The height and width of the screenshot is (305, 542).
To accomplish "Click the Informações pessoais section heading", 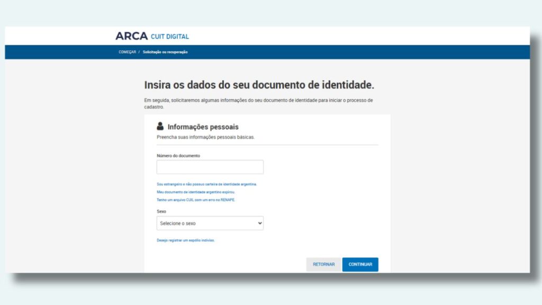I will click(203, 127).
